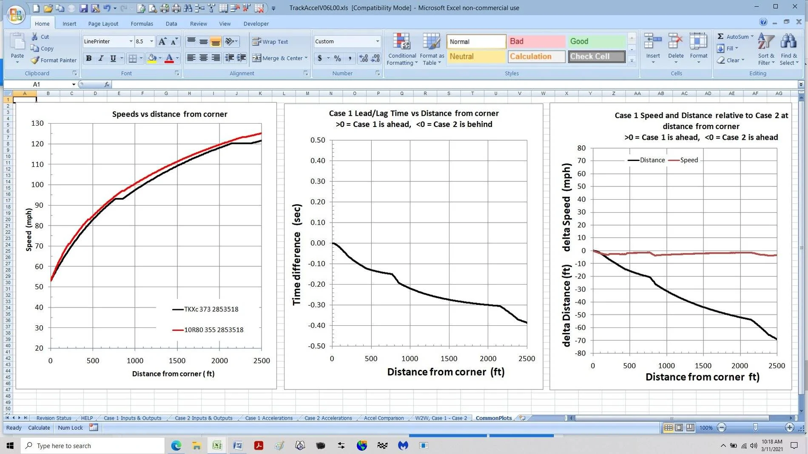Expand the Fill dropdown
Screen dimensions: 808x454
coord(736,48)
